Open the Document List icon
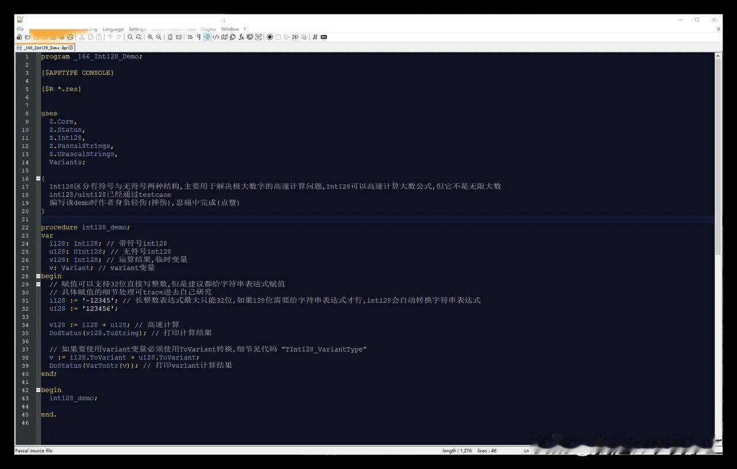Viewport: 737px width, 469px height. click(x=233, y=37)
